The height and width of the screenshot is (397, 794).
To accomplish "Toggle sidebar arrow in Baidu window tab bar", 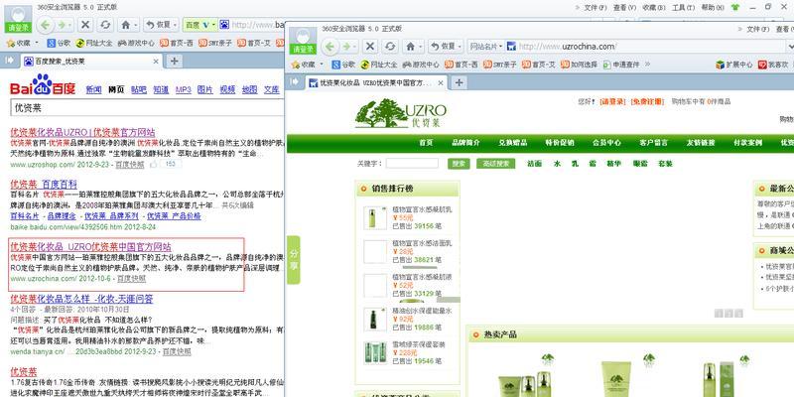I will 9,61.
